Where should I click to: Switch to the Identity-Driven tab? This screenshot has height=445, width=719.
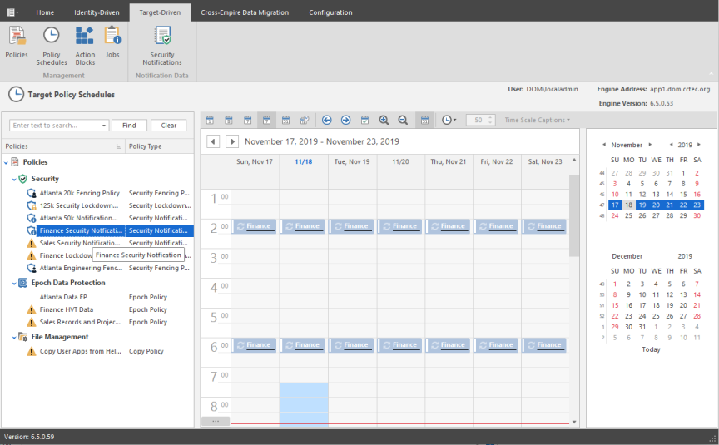(x=97, y=12)
